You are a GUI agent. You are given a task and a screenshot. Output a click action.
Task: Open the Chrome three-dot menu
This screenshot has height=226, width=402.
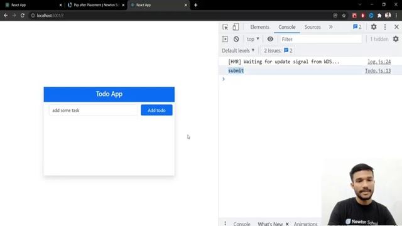tap(396, 16)
